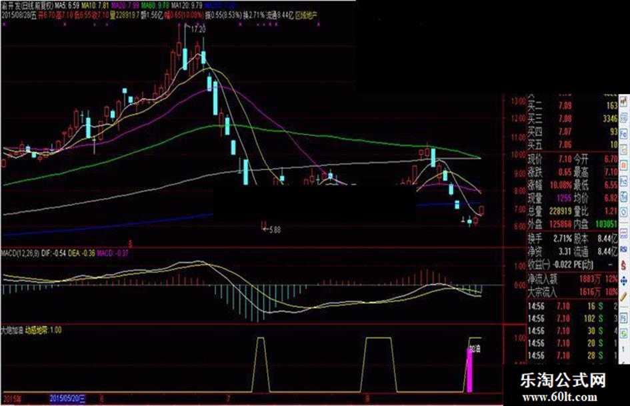Click the MA60 9.78 green label
630x406 pixels.
click(155, 5)
